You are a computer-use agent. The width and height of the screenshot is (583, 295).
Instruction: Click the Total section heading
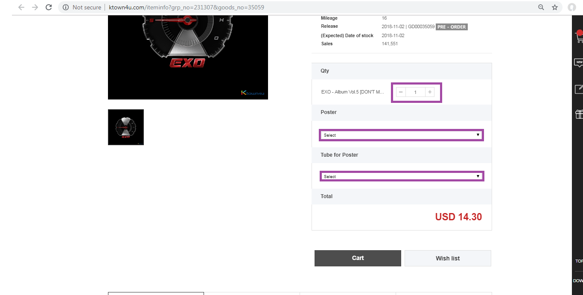point(326,196)
